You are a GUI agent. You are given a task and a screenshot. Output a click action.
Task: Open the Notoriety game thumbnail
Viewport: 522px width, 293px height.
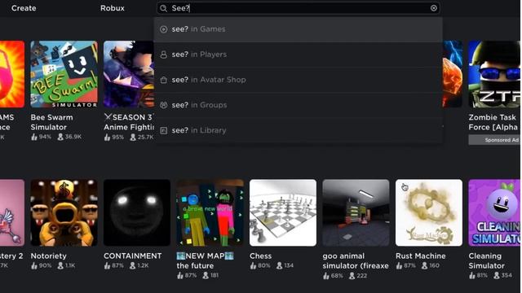click(64, 212)
